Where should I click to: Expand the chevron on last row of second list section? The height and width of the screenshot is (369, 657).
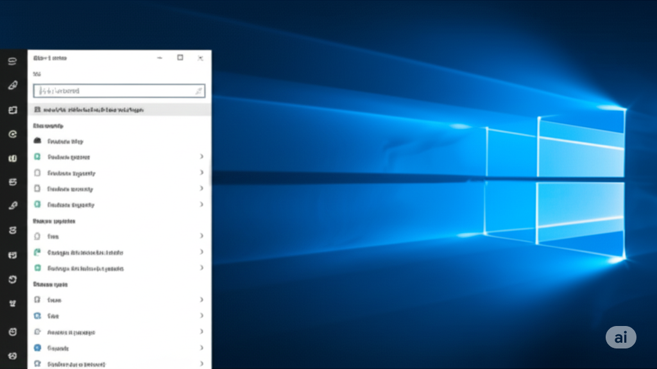tap(201, 268)
